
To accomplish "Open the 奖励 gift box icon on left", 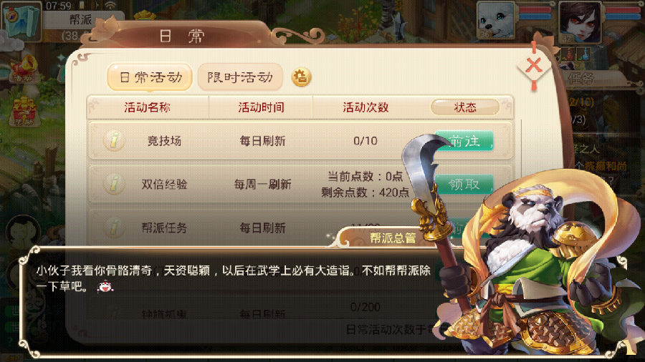I will [x=24, y=112].
